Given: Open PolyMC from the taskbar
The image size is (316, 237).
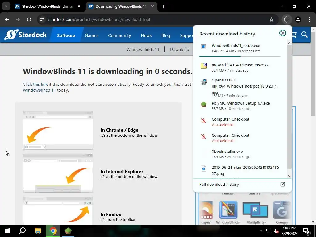Looking at the screenshot, I should pos(68,231).
